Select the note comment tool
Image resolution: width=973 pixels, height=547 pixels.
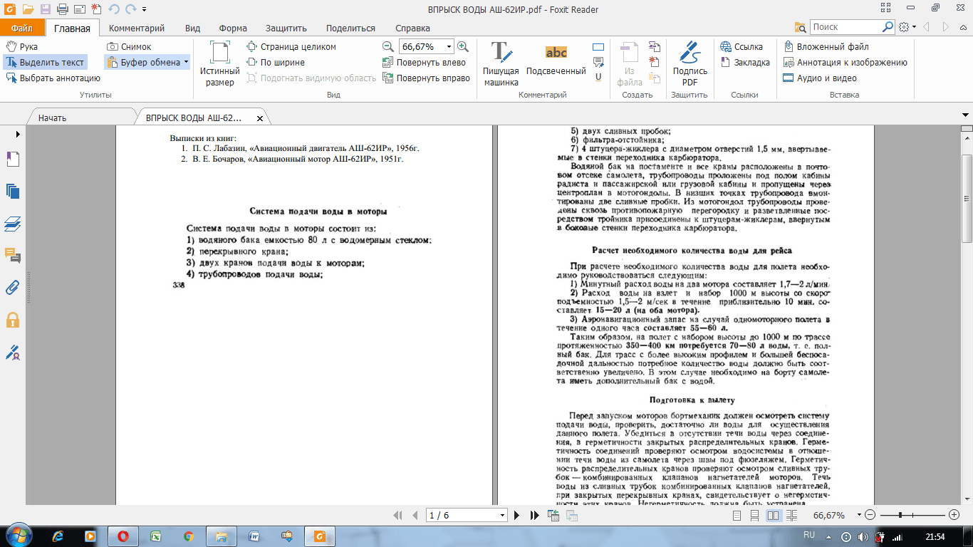(598, 62)
